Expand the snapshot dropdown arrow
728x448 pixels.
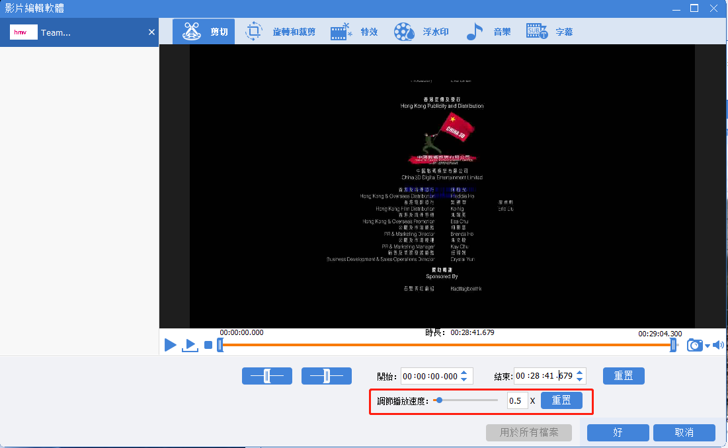708,346
